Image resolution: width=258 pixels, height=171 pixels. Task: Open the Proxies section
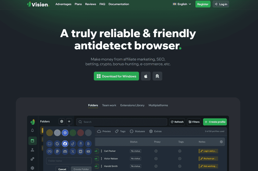[104, 131]
